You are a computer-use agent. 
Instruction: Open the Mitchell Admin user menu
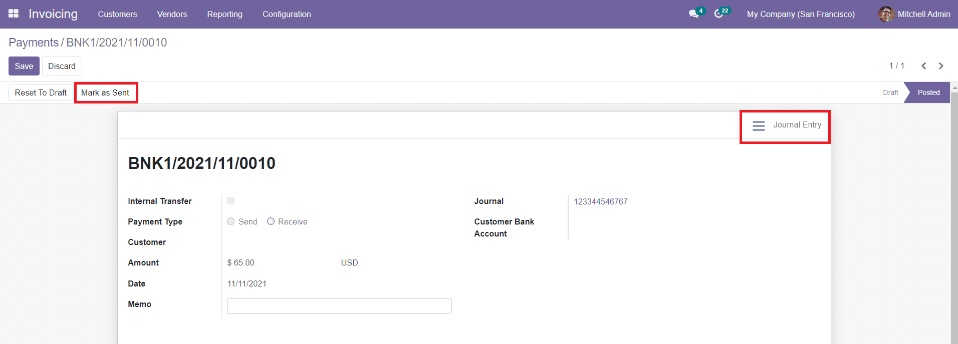914,14
